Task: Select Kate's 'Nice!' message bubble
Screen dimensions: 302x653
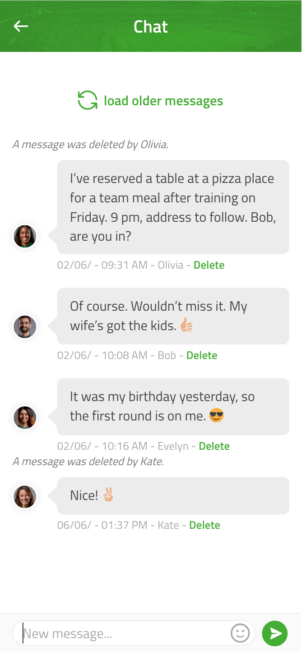Action: point(173,495)
